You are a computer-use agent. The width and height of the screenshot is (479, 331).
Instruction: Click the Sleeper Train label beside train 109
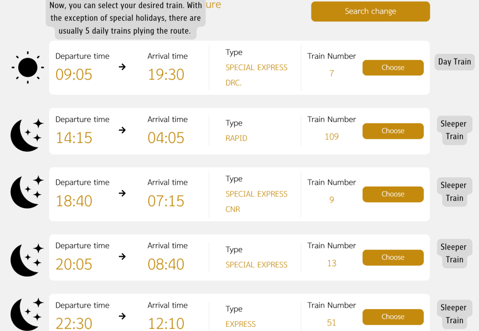454,130
